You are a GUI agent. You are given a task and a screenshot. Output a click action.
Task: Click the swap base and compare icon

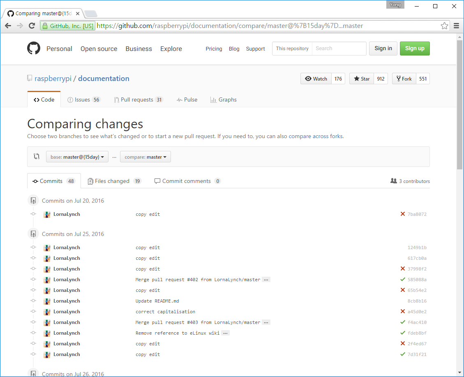(37, 157)
